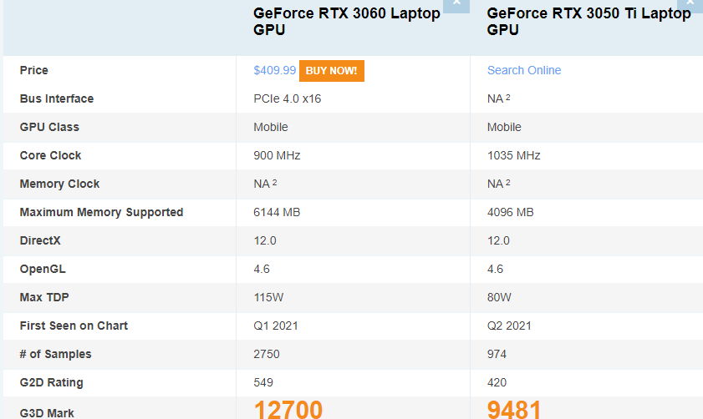
Task: Click the 1035 MHz core clock value
Action: click(513, 155)
